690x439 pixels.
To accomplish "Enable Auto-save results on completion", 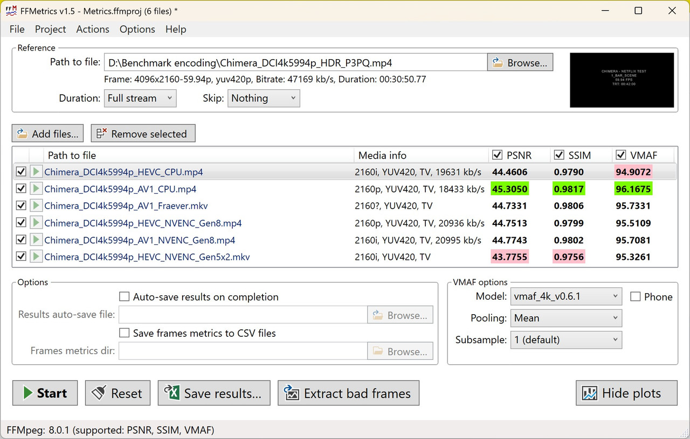I will 125,297.
